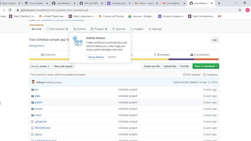The width and height of the screenshot is (251, 141).
Task: Open the app.js file
Action: 38,134
